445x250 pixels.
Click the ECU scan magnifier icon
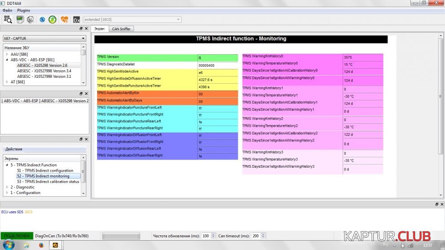tap(8, 19)
